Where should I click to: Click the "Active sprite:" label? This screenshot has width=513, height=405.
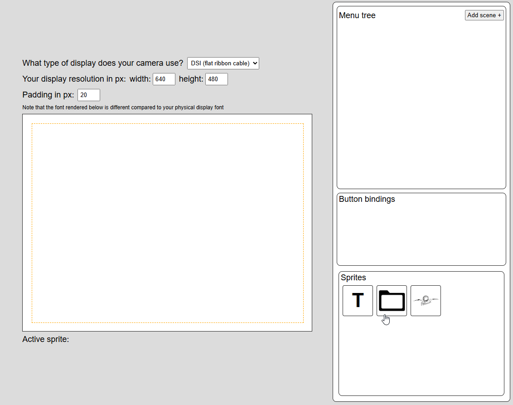click(x=46, y=339)
